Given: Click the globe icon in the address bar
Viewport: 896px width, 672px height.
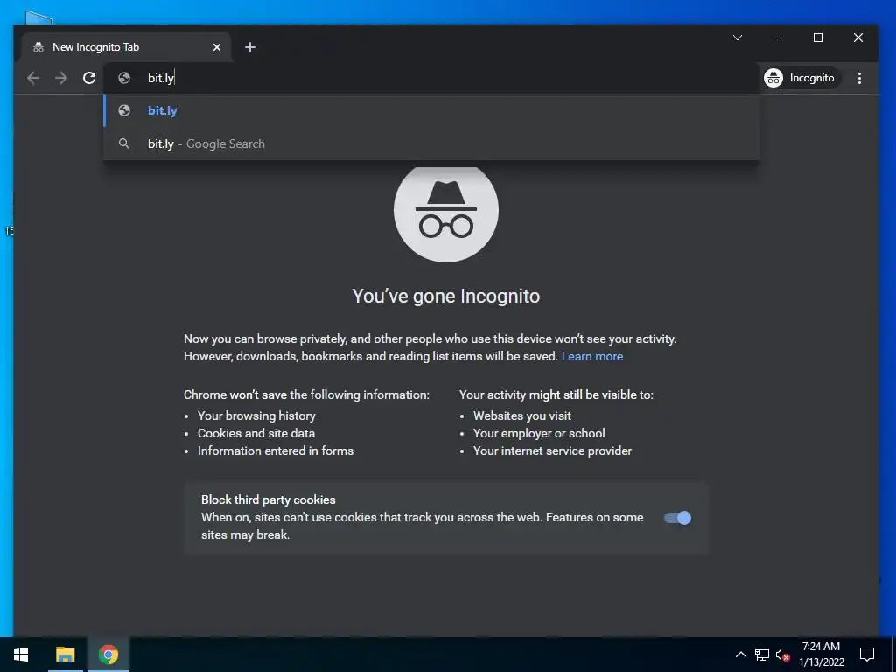Looking at the screenshot, I should [x=124, y=78].
